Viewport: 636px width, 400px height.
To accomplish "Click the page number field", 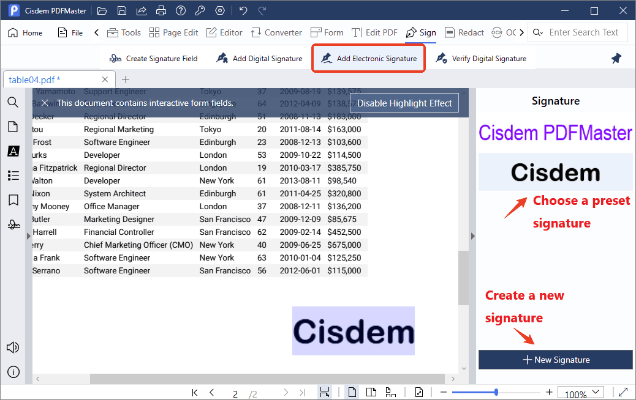I will click(235, 393).
